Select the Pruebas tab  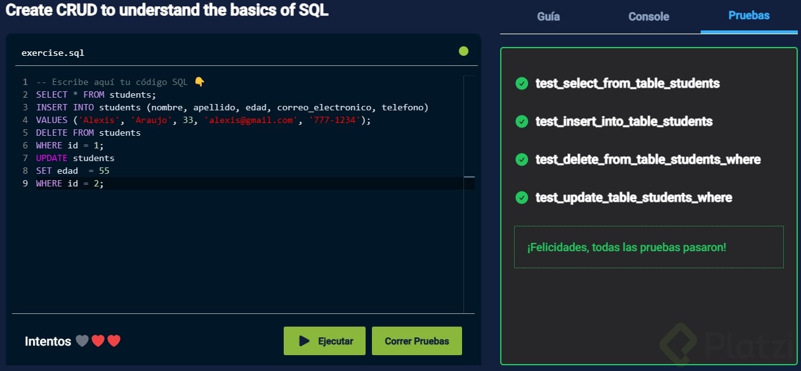point(749,16)
